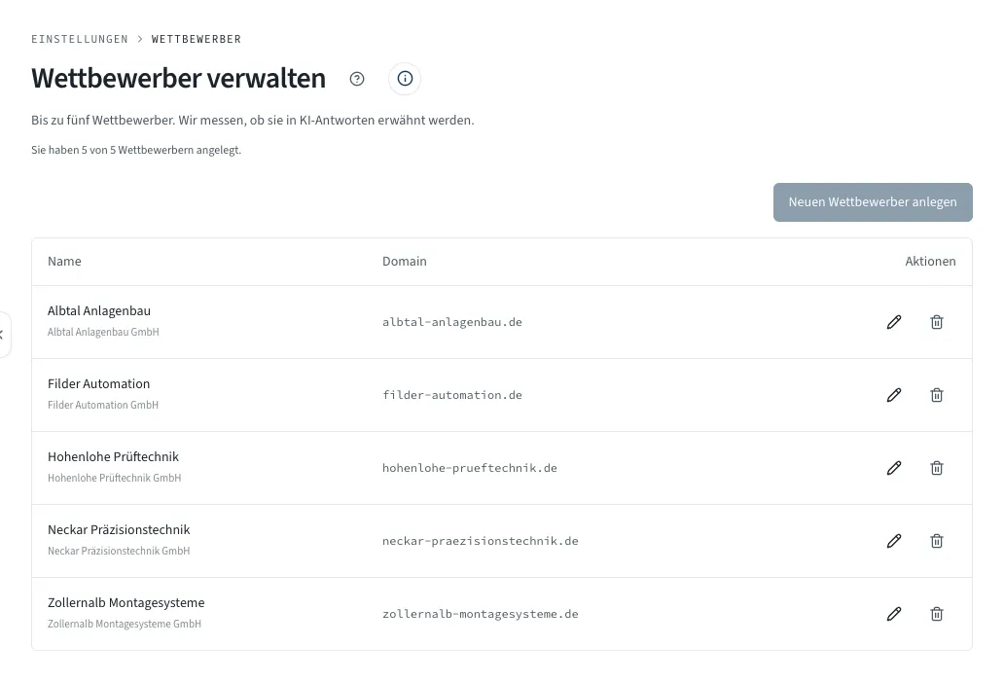Select the neckar-praezisionstechnik.de domain
The image size is (1004, 682).
(x=481, y=541)
